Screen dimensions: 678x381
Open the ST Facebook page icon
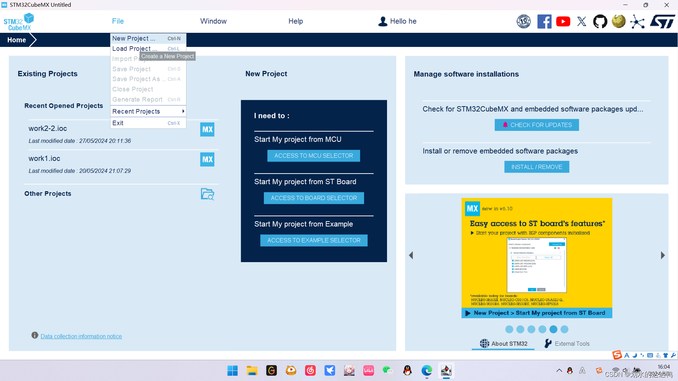coord(544,22)
